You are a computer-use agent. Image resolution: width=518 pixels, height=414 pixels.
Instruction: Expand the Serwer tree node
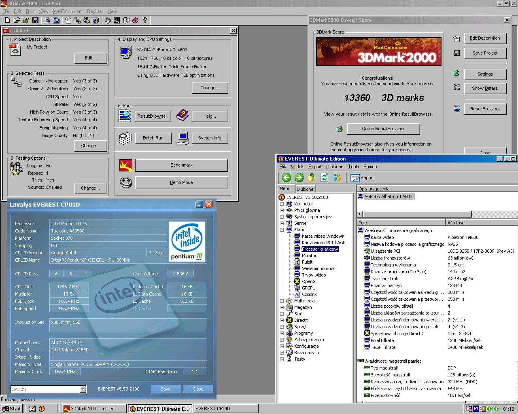282,223
